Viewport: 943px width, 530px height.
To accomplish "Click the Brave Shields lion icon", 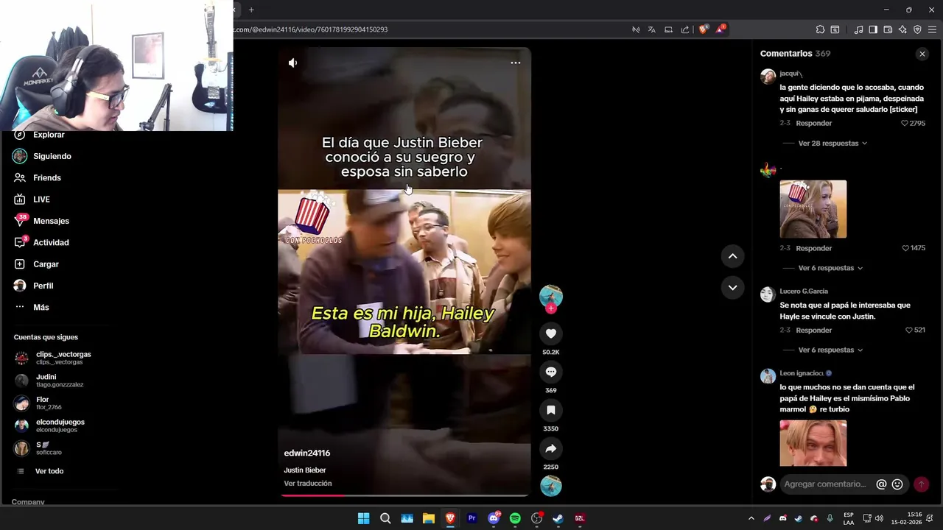I will pyautogui.click(x=704, y=29).
